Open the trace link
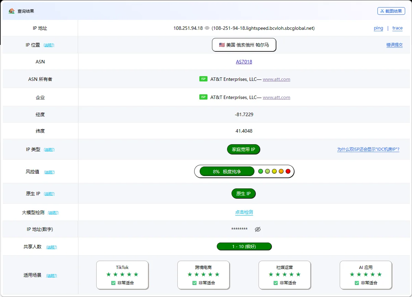Screen dimensions: 412x297 click(x=397, y=28)
